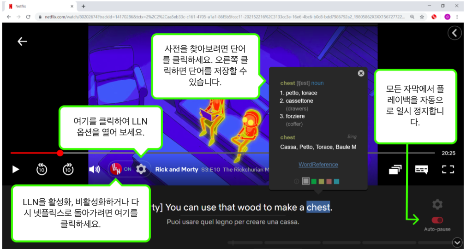Click the red extension icon in toolbar
Image resolution: width=466 pixels, height=249 pixels.
point(434,17)
